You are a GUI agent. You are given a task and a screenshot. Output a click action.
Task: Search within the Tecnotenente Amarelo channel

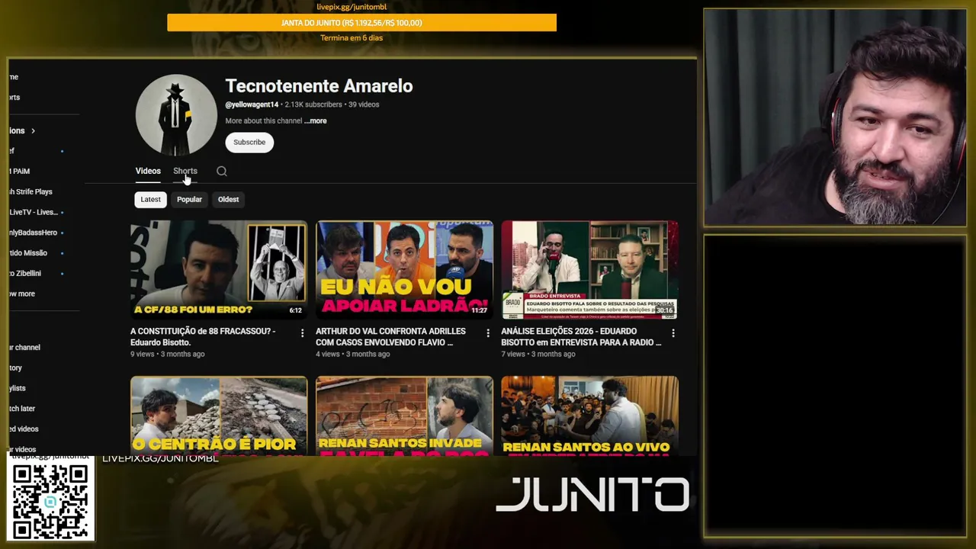click(x=222, y=172)
